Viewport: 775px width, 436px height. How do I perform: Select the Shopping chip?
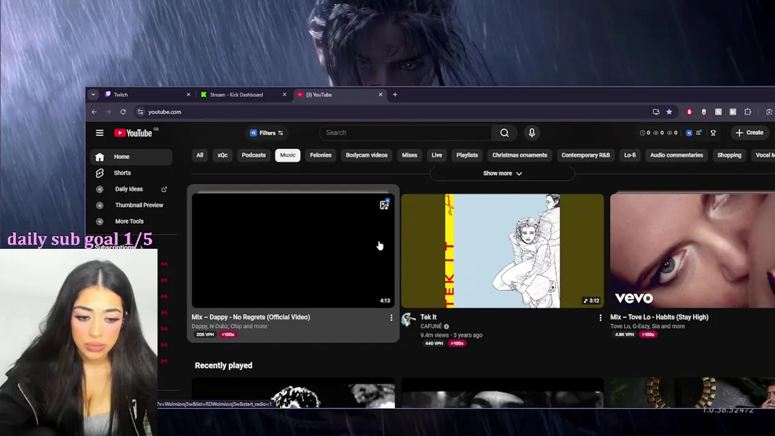click(x=729, y=155)
